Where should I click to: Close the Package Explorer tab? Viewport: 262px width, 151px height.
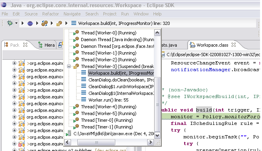tap(25, 45)
